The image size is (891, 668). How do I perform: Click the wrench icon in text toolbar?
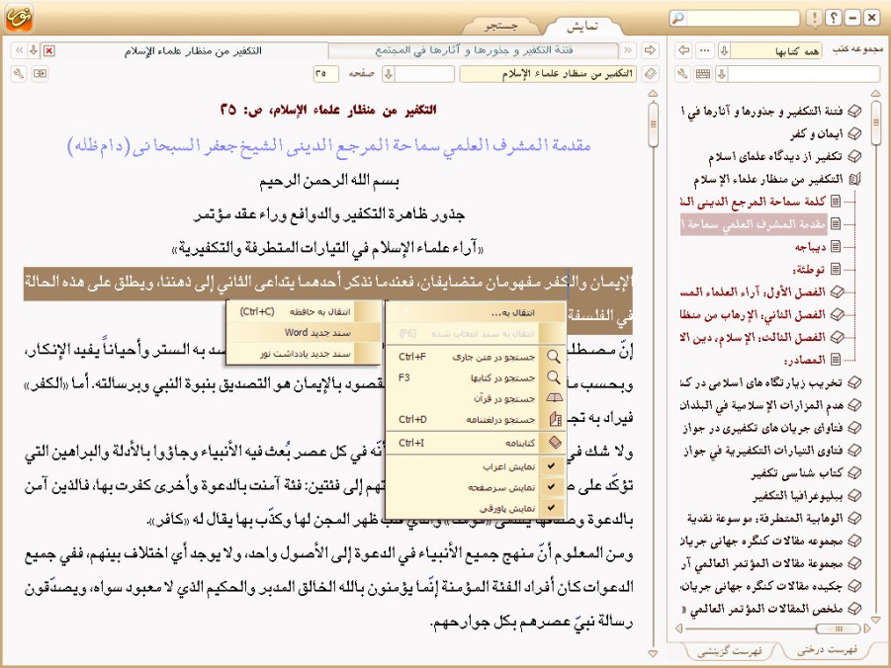(20, 74)
